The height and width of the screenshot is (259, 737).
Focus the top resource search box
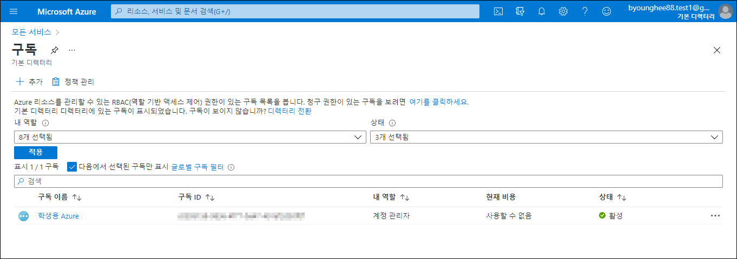[295, 11]
